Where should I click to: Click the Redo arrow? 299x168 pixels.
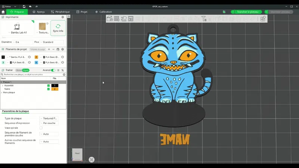point(36,6)
